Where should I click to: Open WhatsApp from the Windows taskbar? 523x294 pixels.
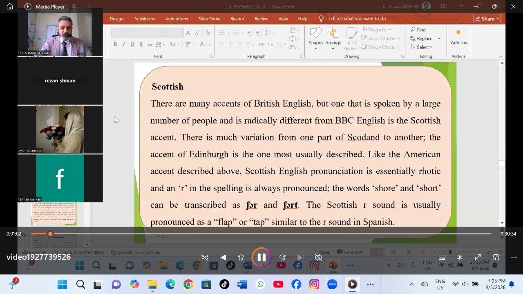tap(260, 284)
